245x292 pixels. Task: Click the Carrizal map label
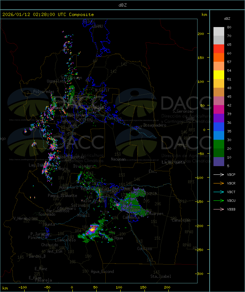(85, 119)
